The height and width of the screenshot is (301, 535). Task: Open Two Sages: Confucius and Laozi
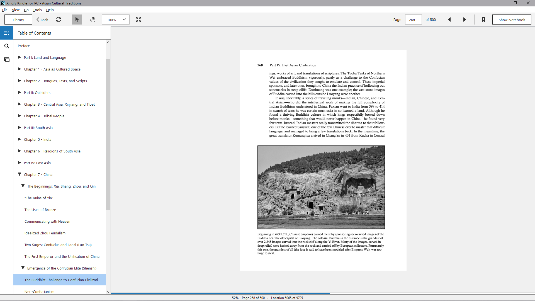pyautogui.click(x=58, y=245)
